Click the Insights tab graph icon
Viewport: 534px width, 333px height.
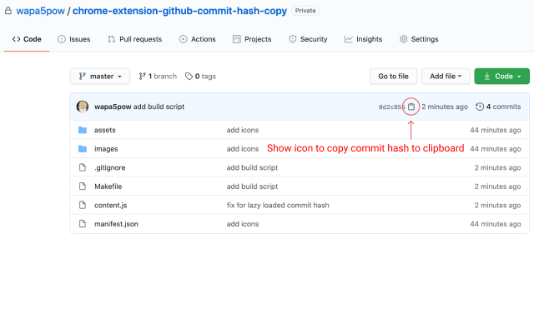coord(349,39)
